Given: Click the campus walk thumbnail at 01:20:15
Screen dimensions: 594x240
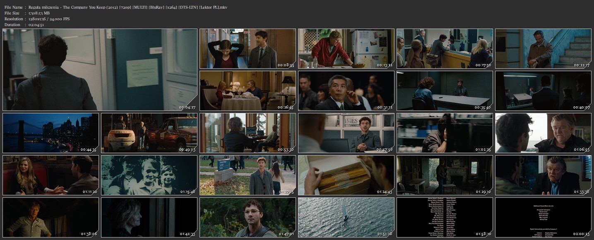Looking at the screenshot, I should [x=248, y=175].
